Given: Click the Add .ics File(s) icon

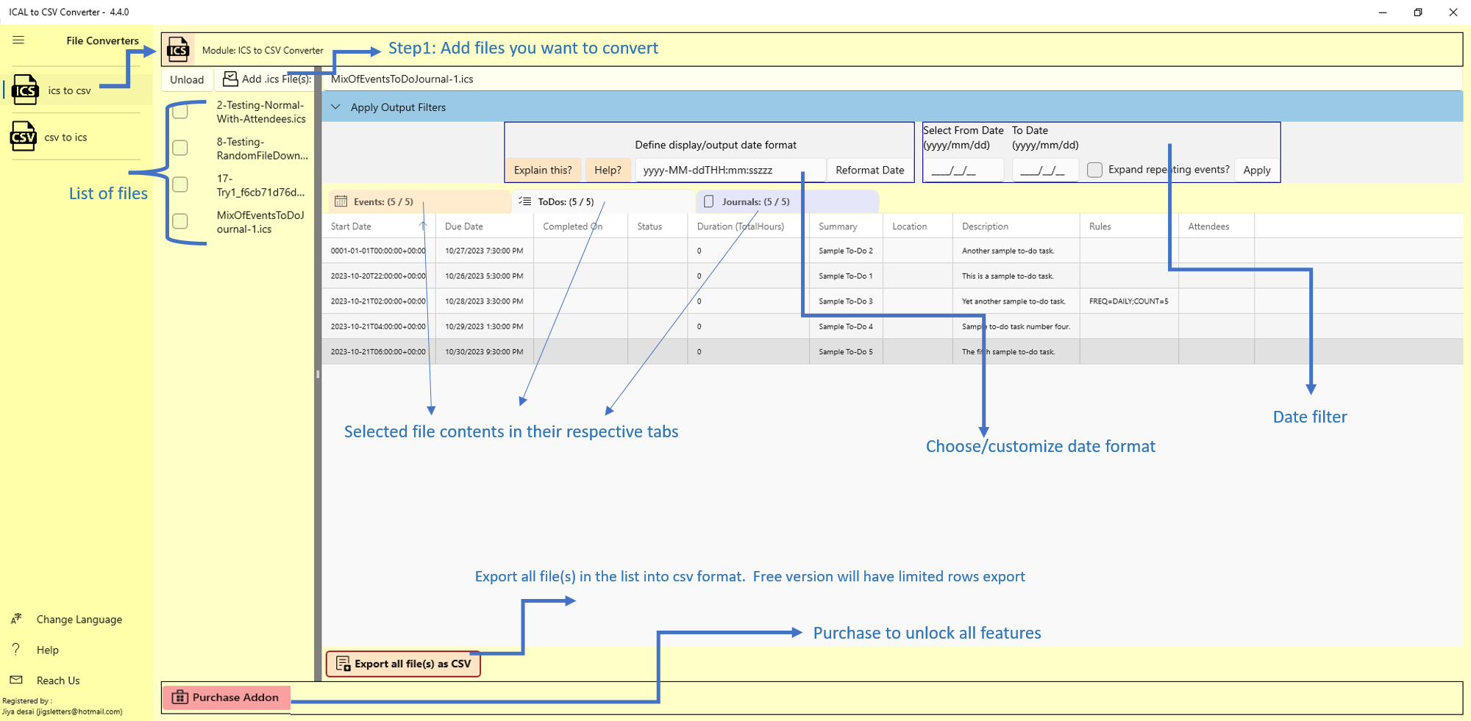Looking at the screenshot, I should click(230, 79).
